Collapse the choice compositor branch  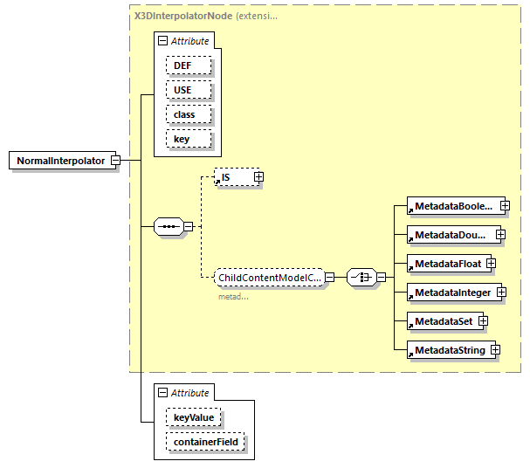(x=382, y=278)
